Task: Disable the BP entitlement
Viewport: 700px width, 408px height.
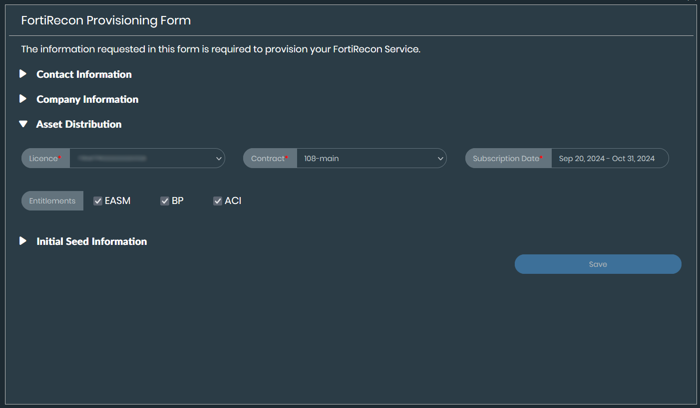Action: click(165, 201)
